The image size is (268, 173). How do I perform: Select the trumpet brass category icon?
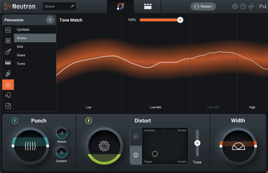pos(8,74)
